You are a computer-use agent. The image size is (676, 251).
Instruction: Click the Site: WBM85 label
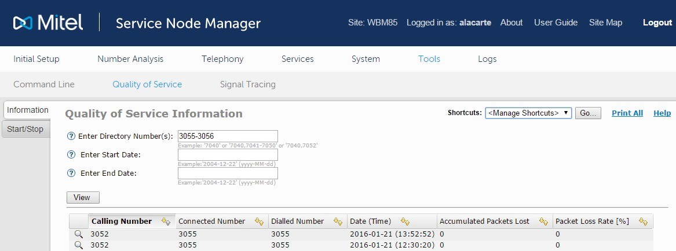pyautogui.click(x=372, y=23)
